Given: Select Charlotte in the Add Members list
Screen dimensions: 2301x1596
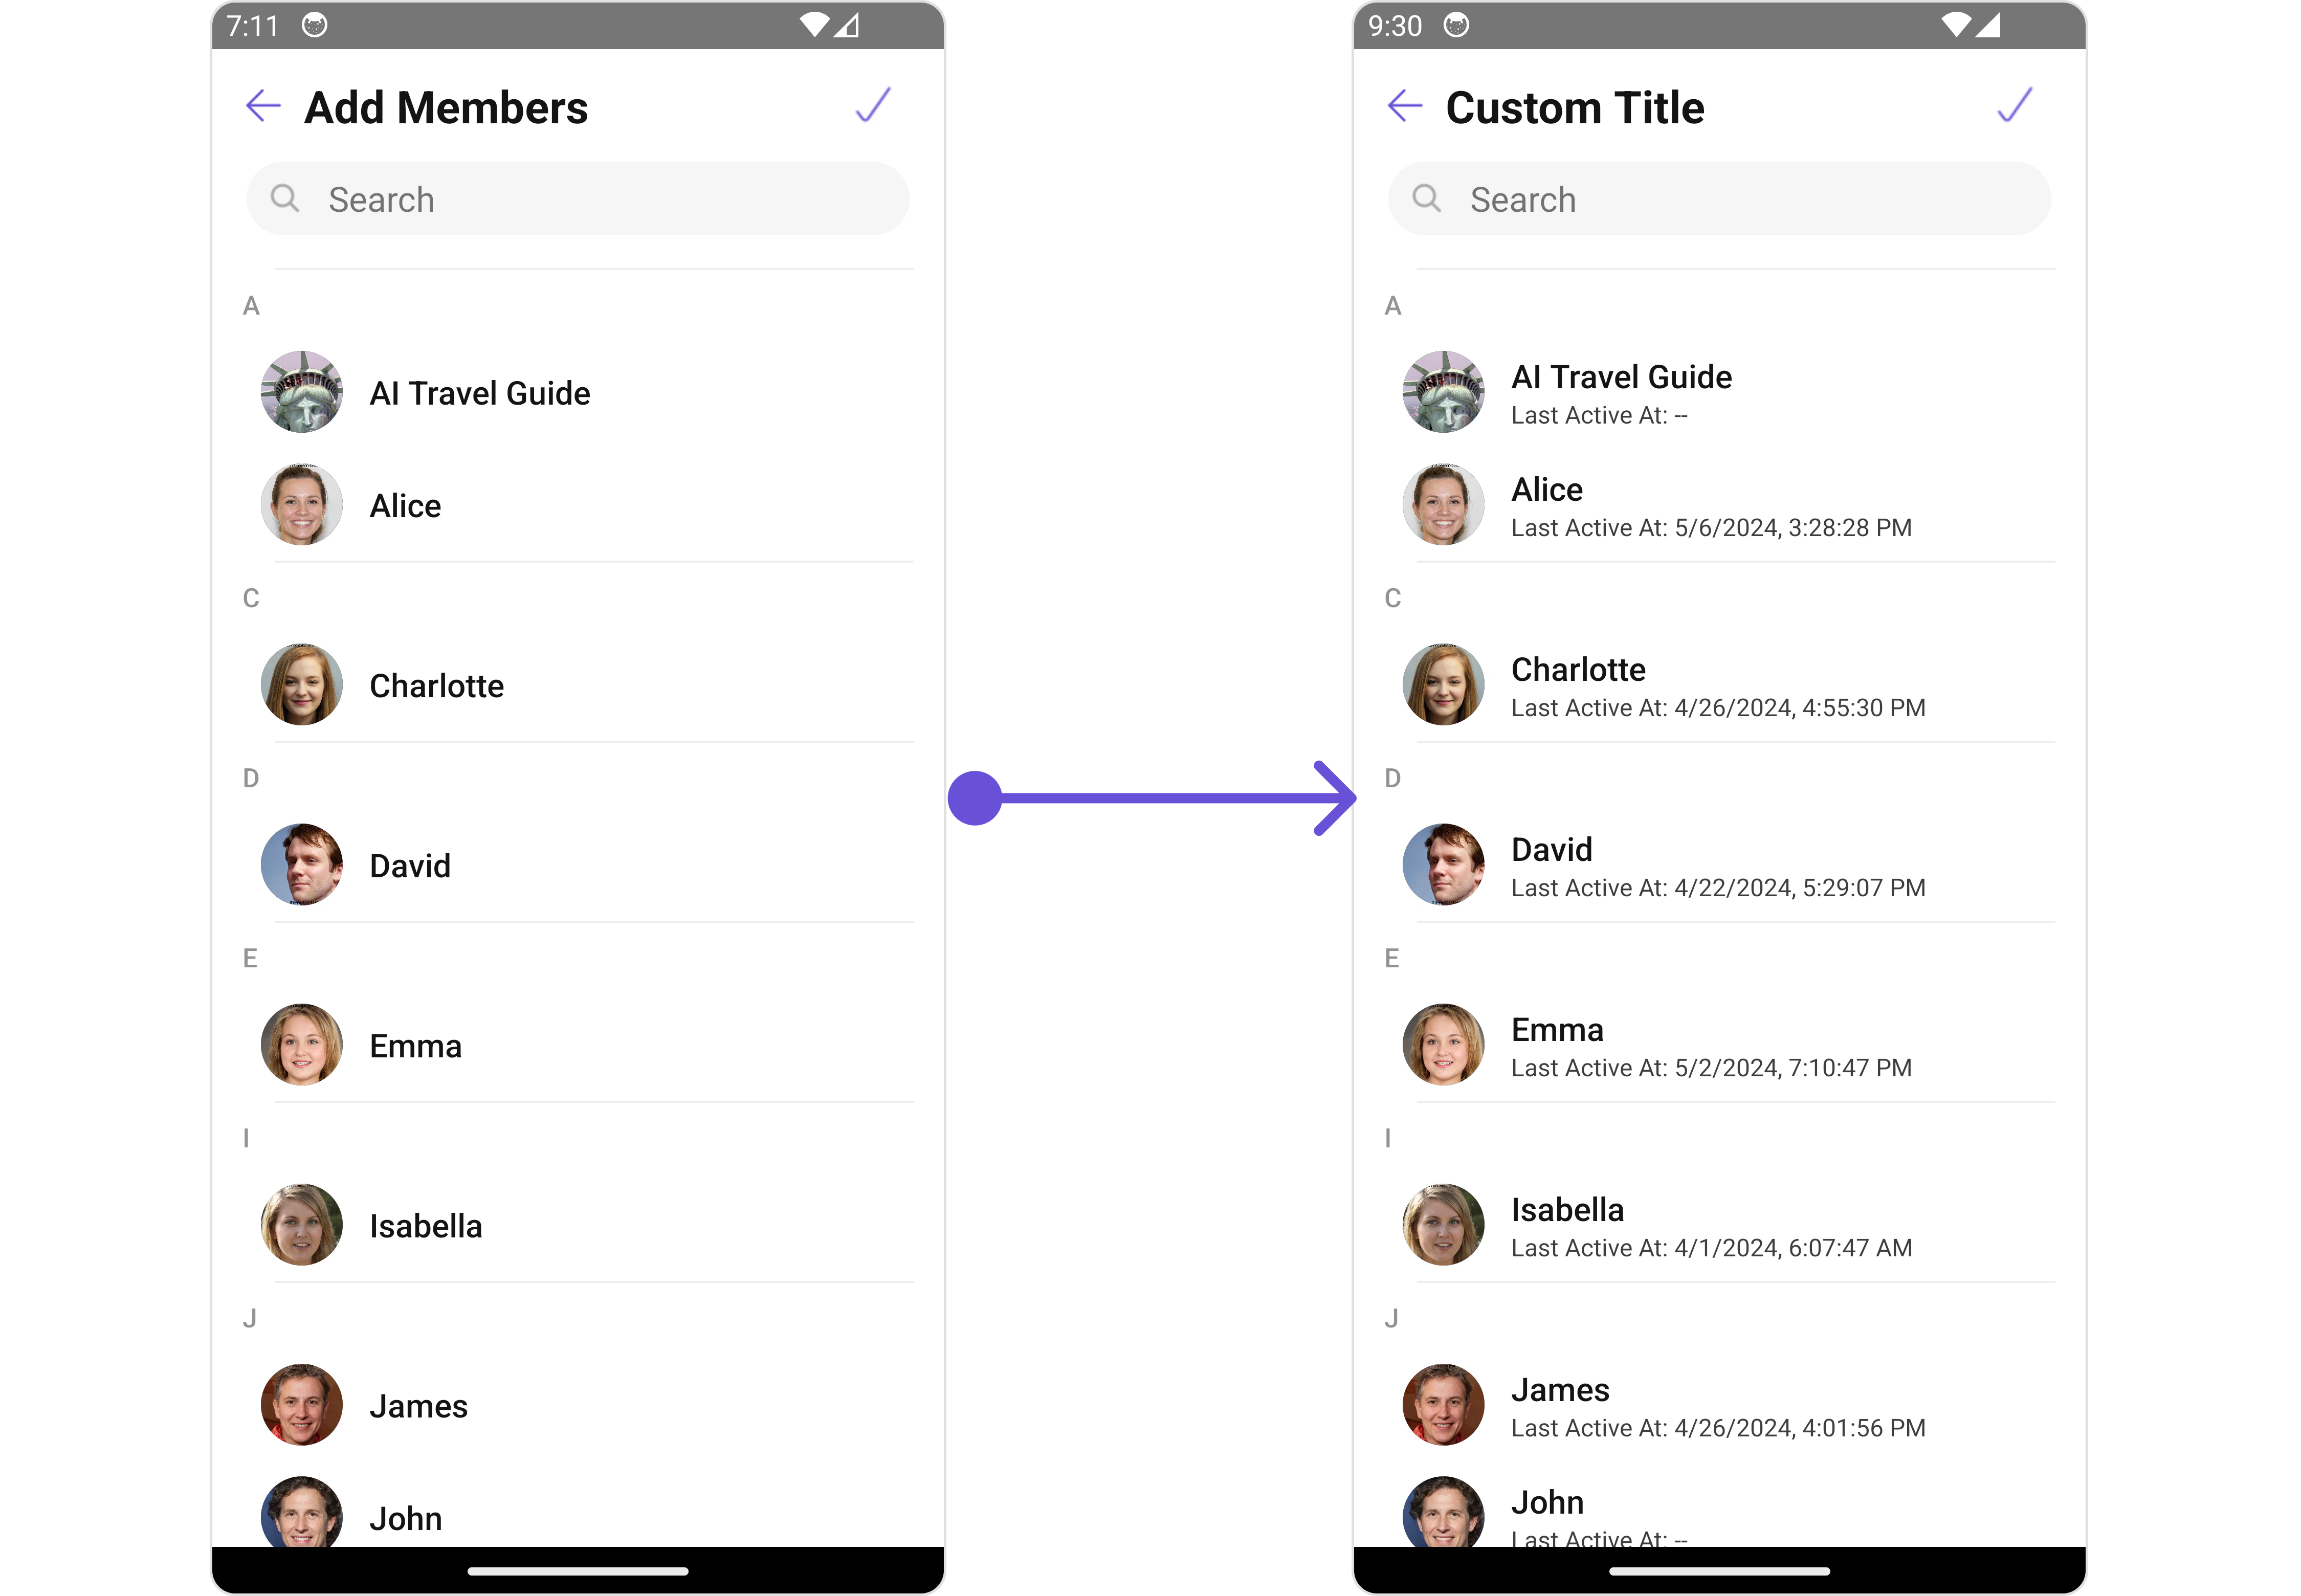Looking at the screenshot, I should click(578, 685).
